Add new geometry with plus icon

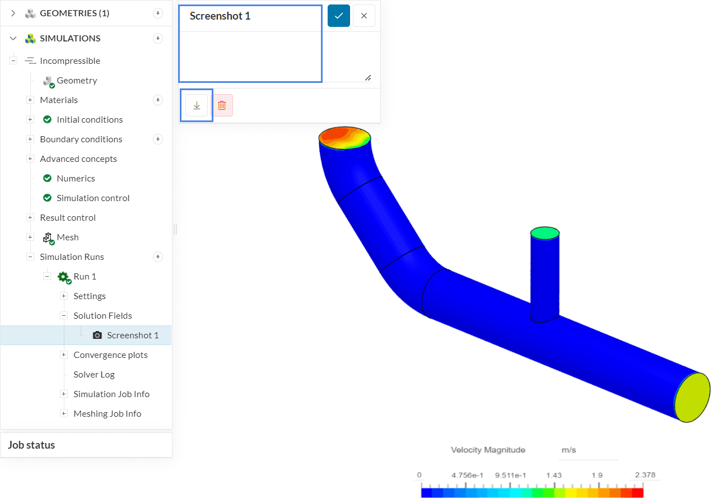coord(158,13)
